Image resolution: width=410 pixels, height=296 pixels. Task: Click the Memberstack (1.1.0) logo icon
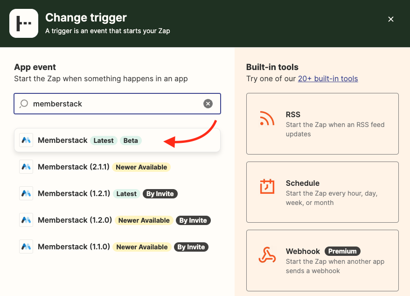click(x=26, y=247)
